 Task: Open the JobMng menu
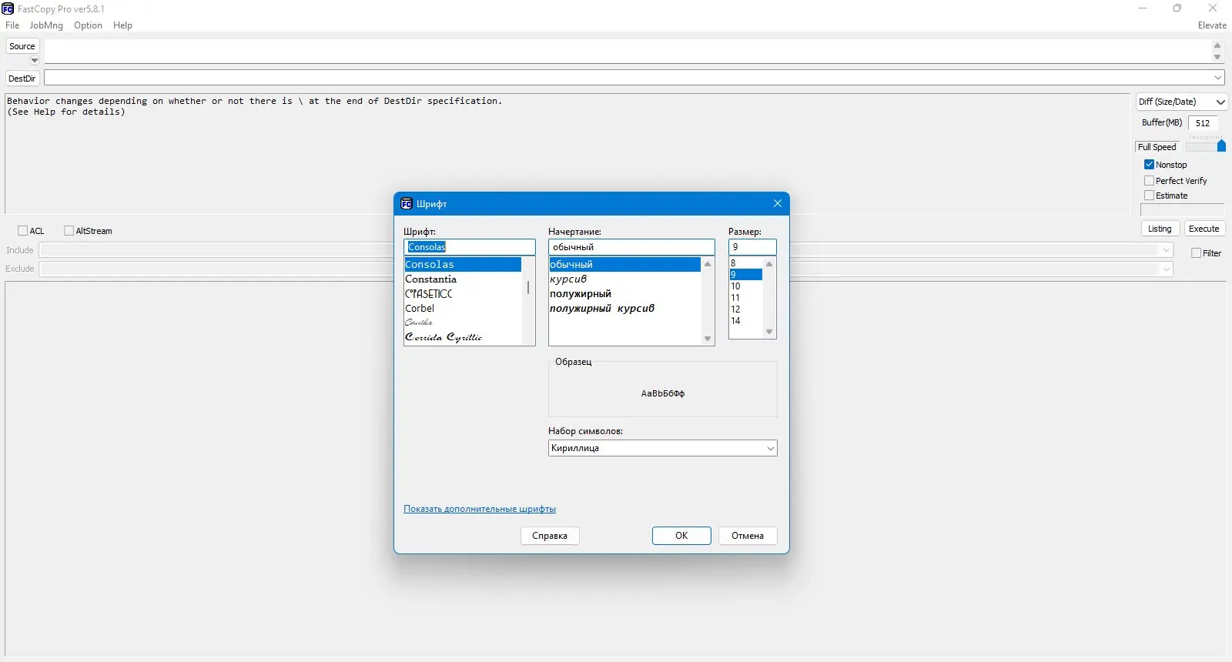point(46,25)
